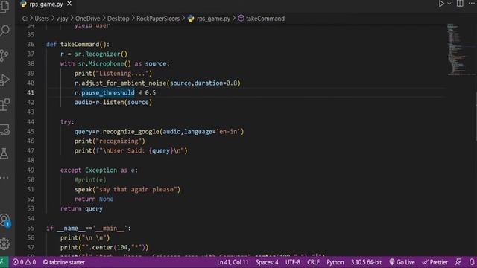Click the selected pause_threshold text

click(108, 92)
